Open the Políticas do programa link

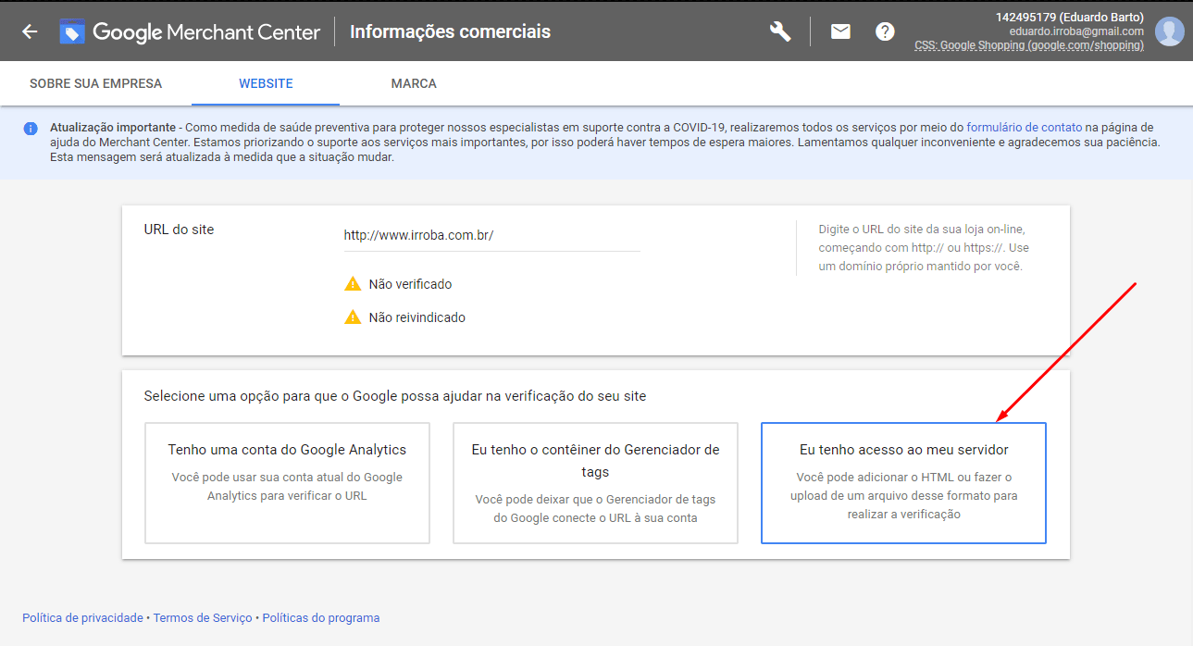321,617
